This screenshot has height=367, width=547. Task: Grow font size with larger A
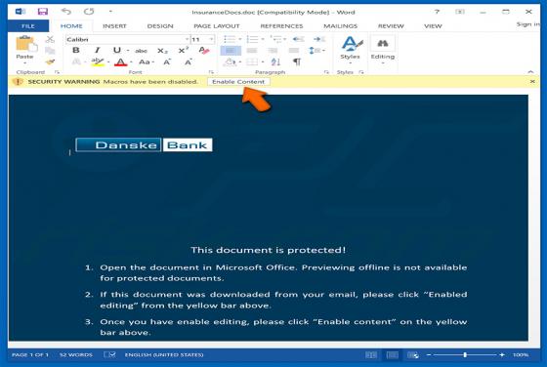pos(167,62)
